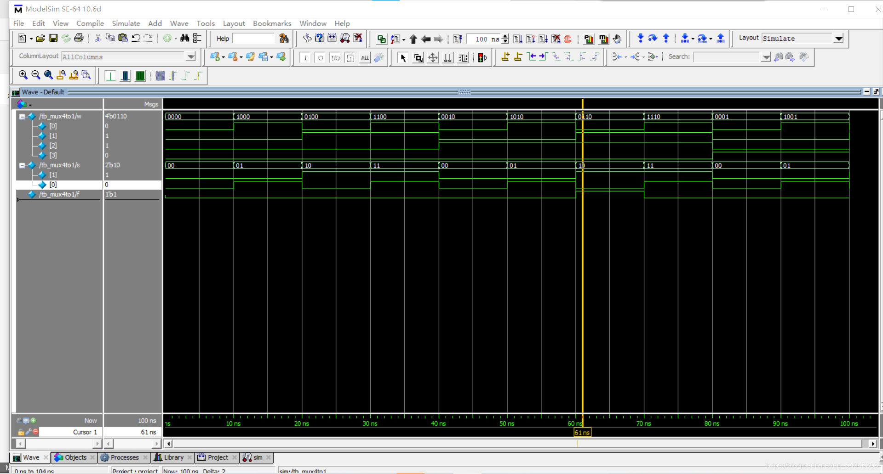Collapse the /tb_mux4to1/s signal group

point(22,165)
